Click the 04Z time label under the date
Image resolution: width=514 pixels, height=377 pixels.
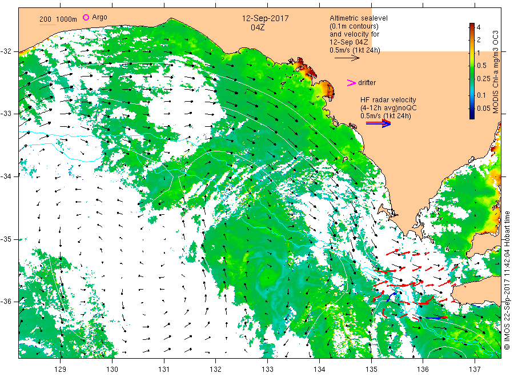258,27
